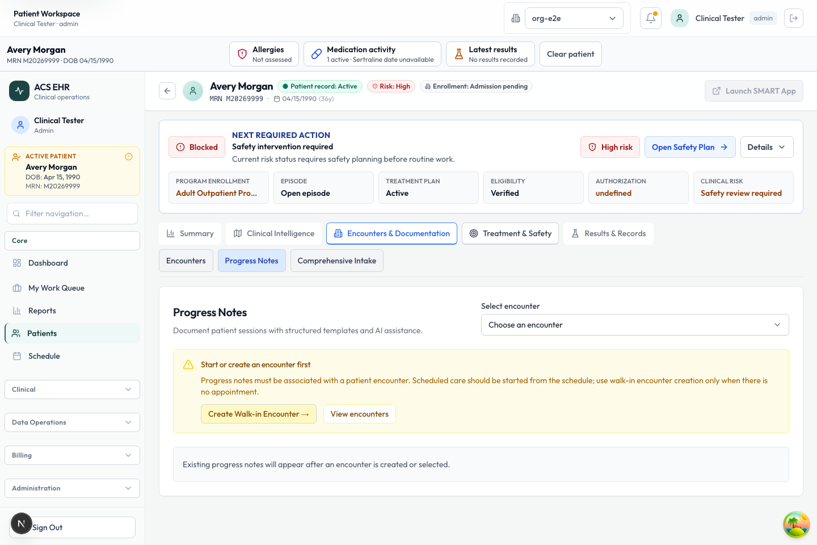The width and height of the screenshot is (817, 545).
Task: Click the Filter navigation search field
Action: [72, 213]
